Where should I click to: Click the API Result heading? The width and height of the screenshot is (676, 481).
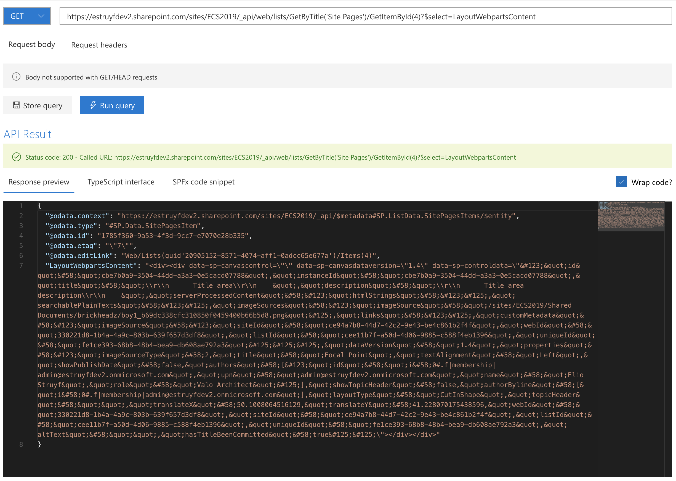(x=28, y=134)
